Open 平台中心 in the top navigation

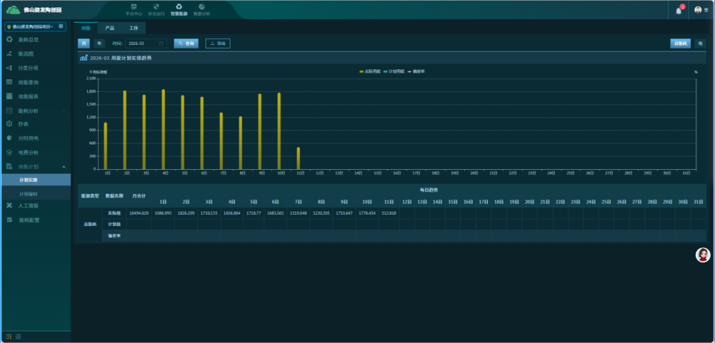point(134,9)
